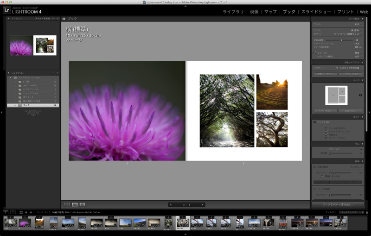
Task: Toggle the ガイドを表示 show guides checkbox
Action: (315, 122)
